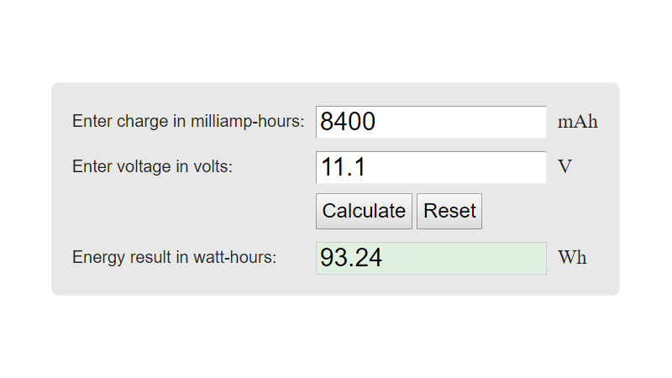This screenshot has width=672, height=378.
Task: Click gray space right of Reset button
Action: [546, 211]
